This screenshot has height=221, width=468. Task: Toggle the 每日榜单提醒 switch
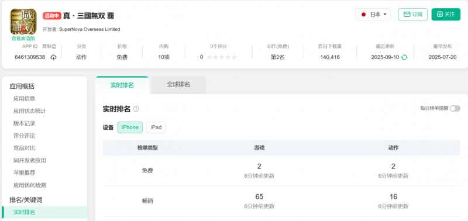point(455,109)
